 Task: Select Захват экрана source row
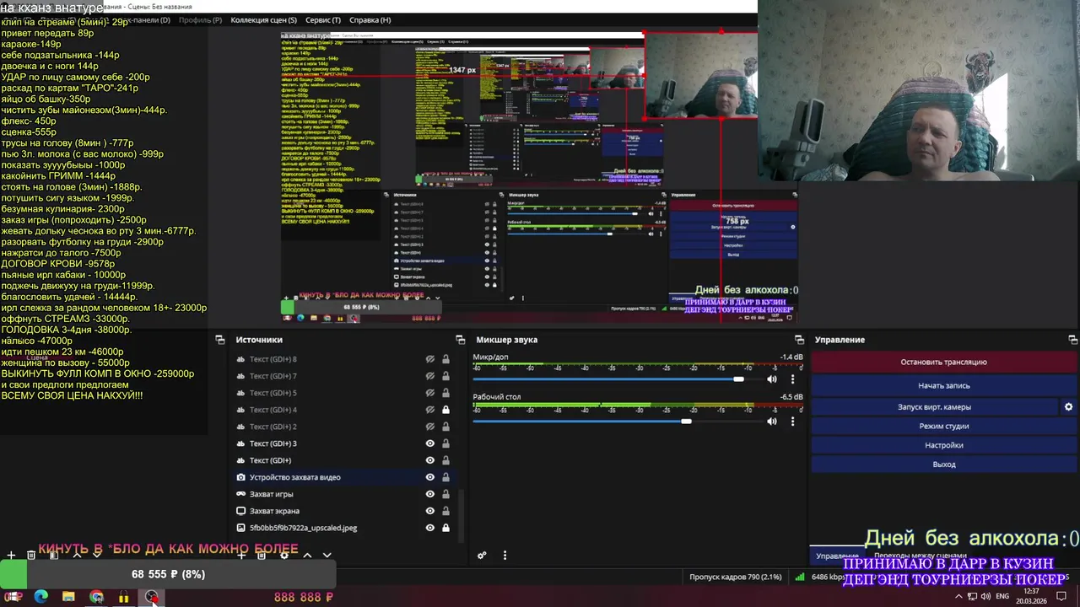pos(343,511)
